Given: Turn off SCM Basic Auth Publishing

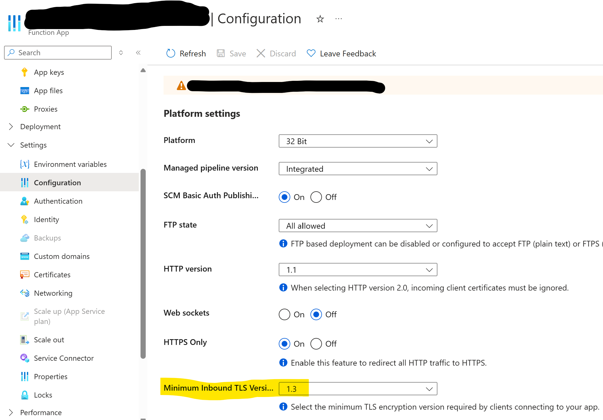Looking at the screenshot, I should coord(316,197).
